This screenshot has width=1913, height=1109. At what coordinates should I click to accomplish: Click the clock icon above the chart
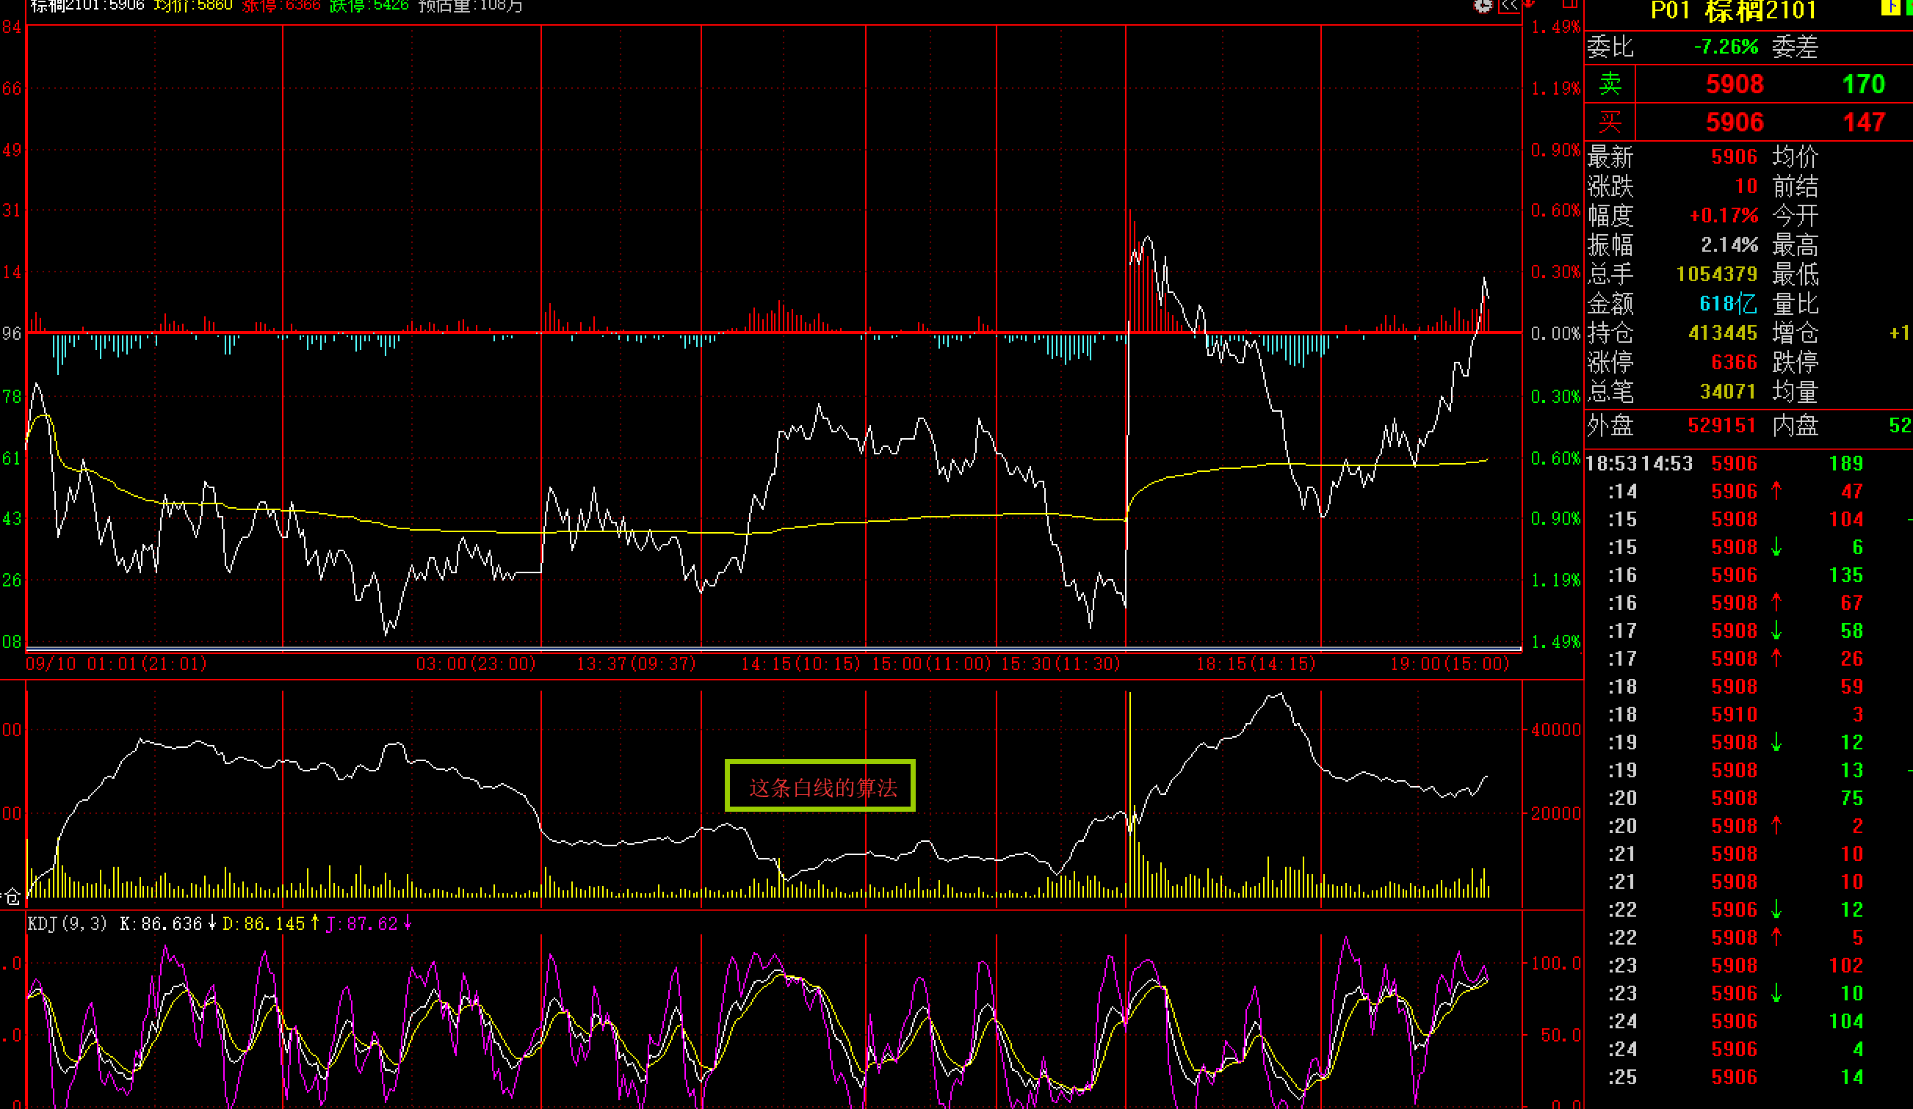click(x=1483, y=6)
